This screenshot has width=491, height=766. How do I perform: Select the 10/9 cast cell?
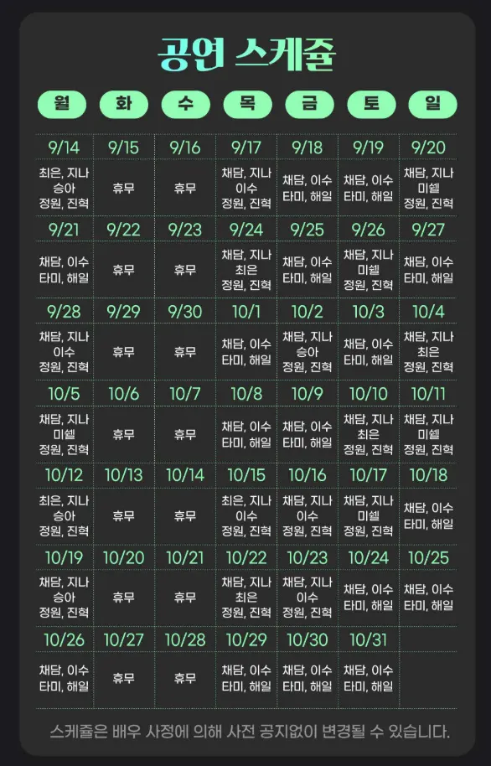coord(308,434)
